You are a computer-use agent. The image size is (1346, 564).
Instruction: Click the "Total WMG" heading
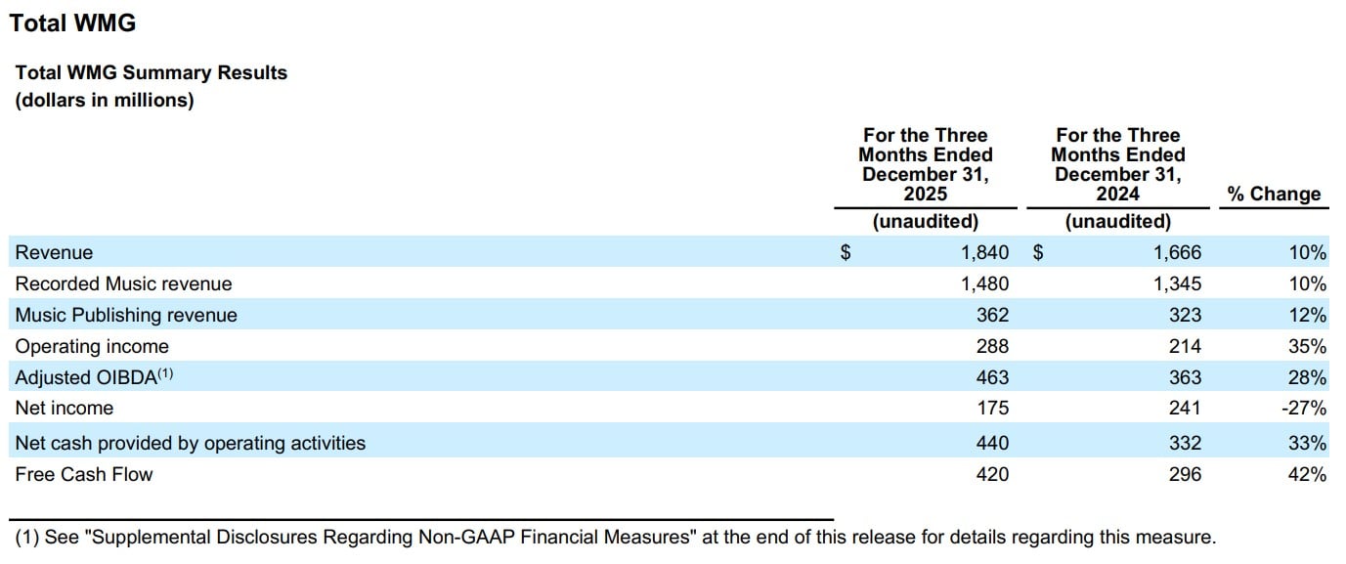pyautogui.click(x=72, y=23)
